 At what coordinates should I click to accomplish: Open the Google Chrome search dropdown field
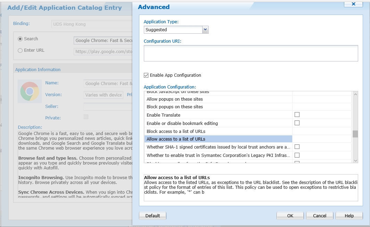tap(104, 41)
